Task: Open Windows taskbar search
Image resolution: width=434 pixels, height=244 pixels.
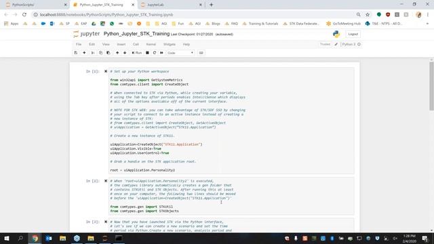Action: tap(20, 238)
